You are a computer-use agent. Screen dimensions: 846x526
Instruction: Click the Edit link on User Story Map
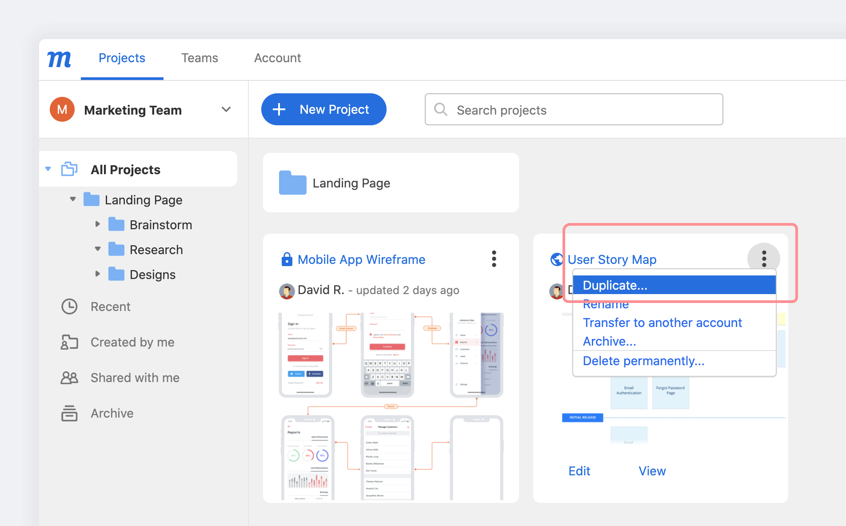579,471
